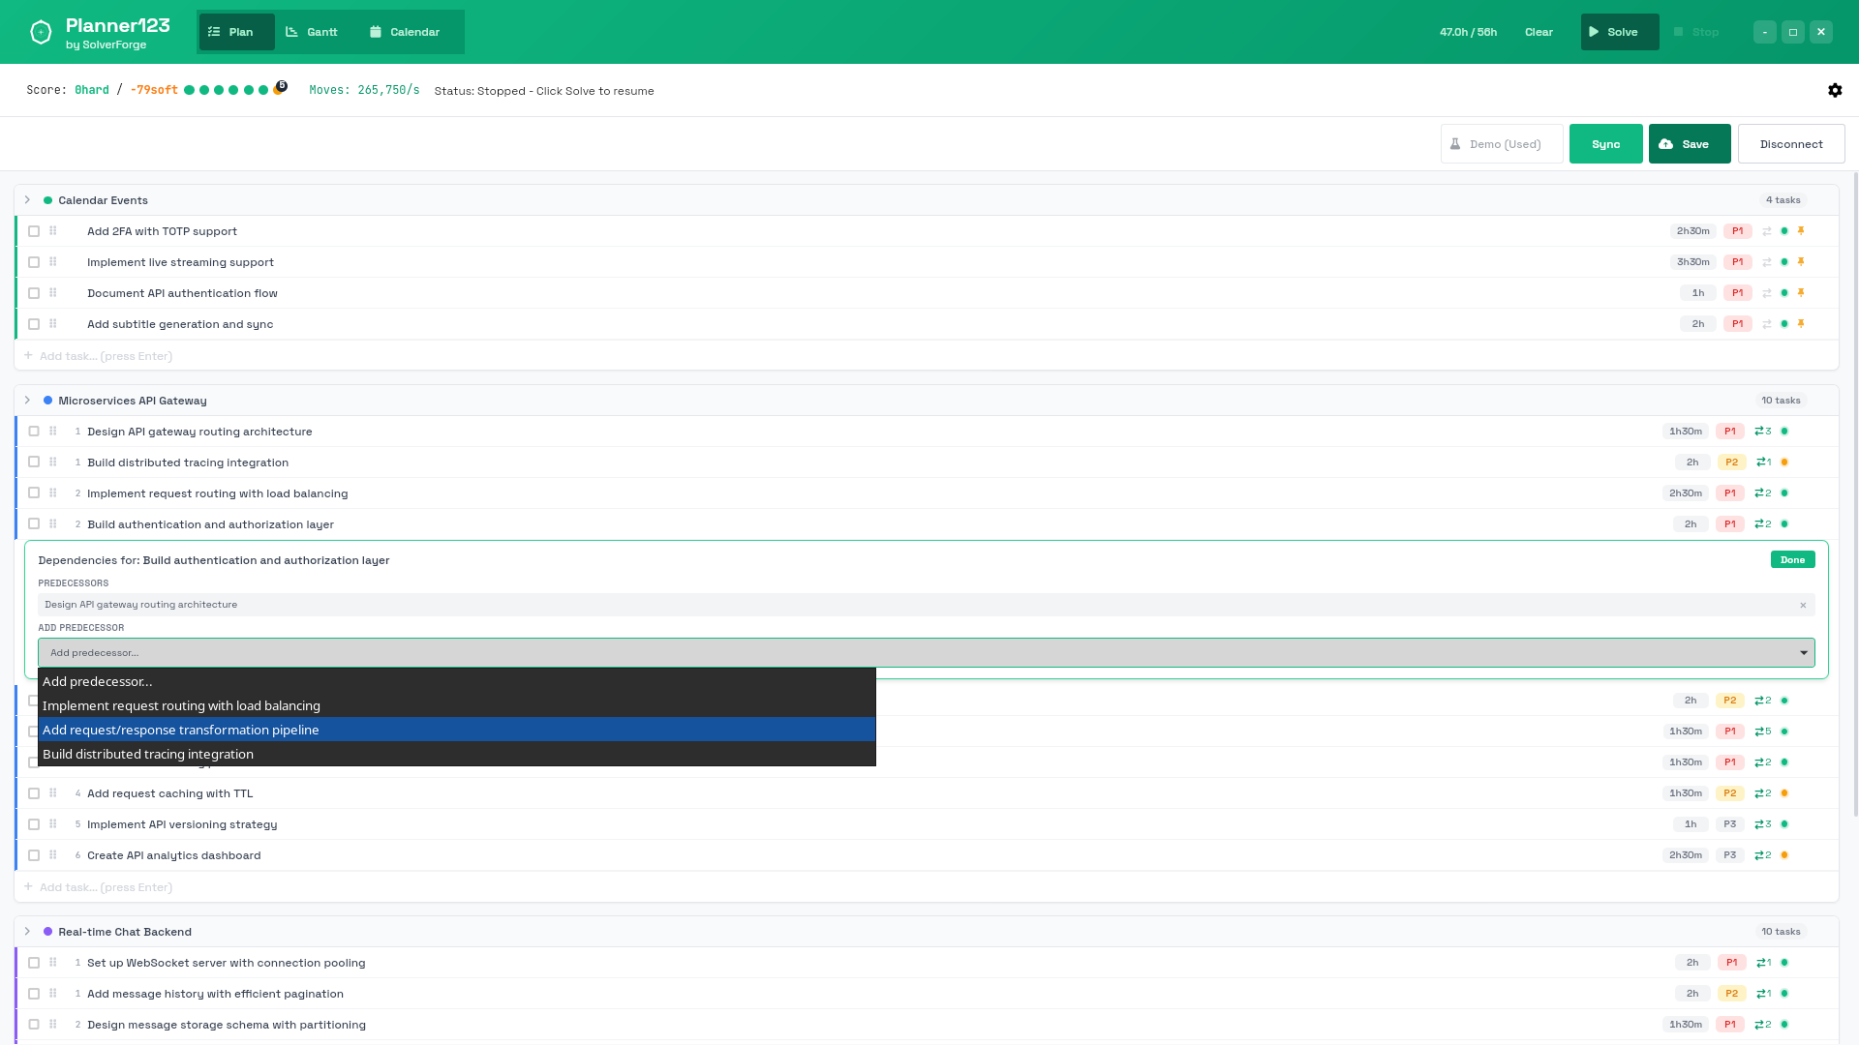Select 'Add request/response transformation pipeline' from the dropdown list
The height and width of the screenshot is (1045, 1859).
180,730
